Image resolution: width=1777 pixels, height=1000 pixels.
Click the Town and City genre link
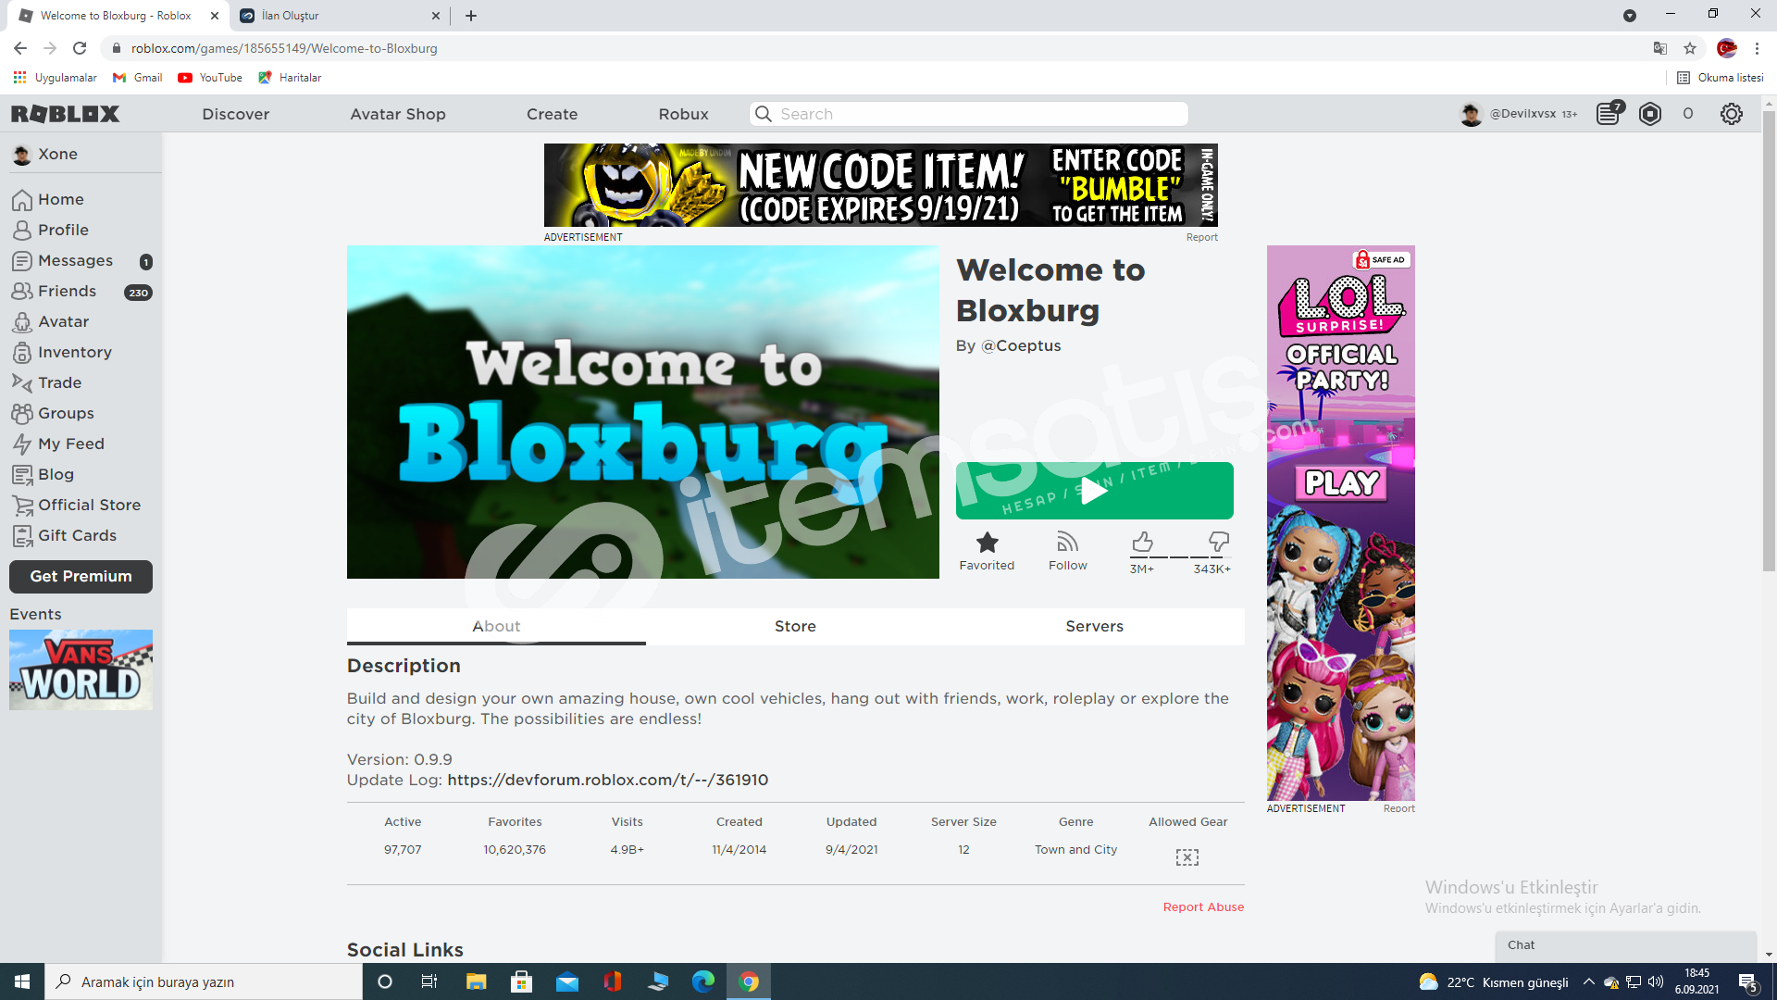click(x=1075, y=849)
